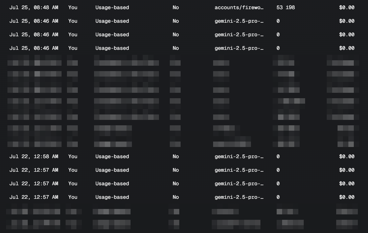The width and height of the screenshot is (368, 233).
Task: Click $0.00 cost in 12:58 AM row
Action: click(347, 156)
